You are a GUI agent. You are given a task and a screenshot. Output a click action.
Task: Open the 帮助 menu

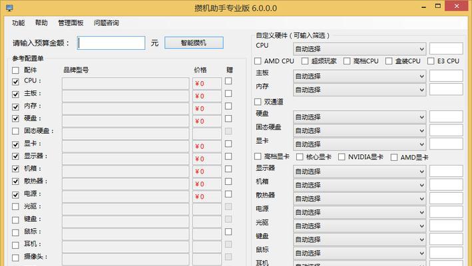(x=41, y=23)
